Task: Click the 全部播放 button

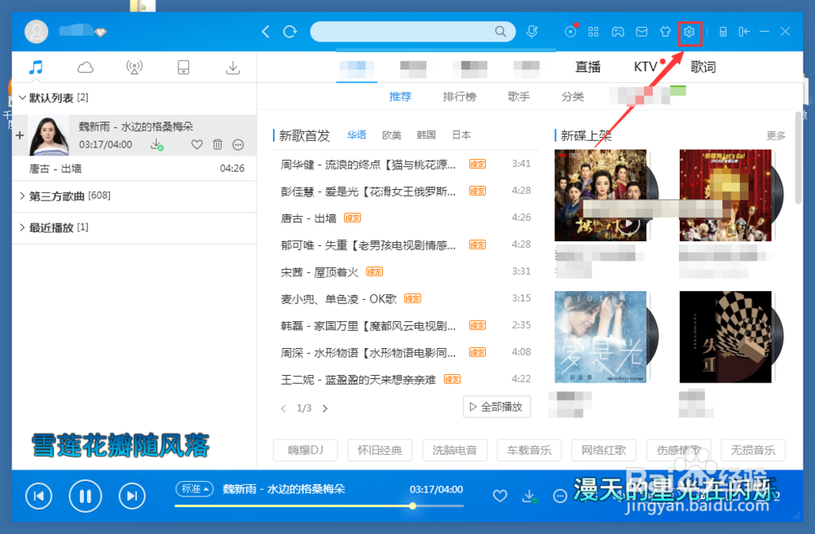Action: [497, 407]
